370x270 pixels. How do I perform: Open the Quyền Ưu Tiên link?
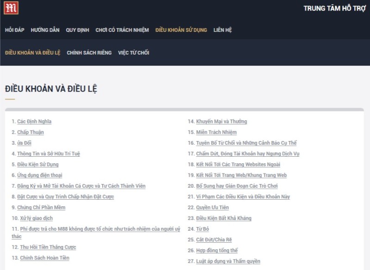pyautogui.click(x=212, y=208)
